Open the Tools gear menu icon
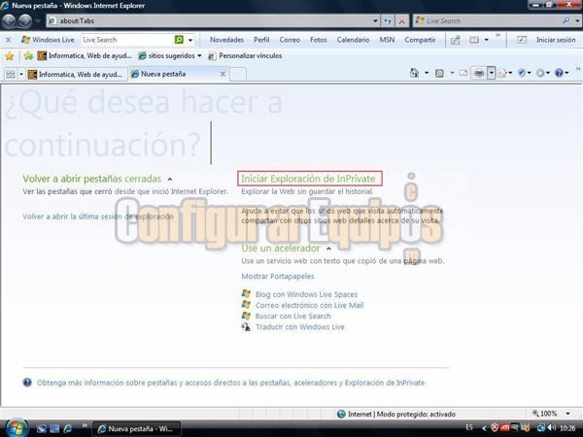Screen dimensions: 583x437 pyautogui.click(x=540, y=73)
